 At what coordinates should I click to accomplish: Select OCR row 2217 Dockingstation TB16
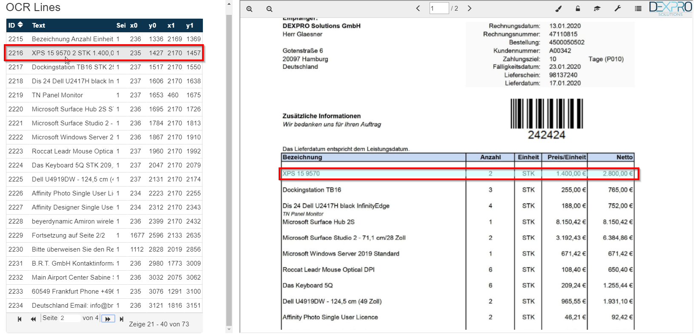tap(104, 67)
